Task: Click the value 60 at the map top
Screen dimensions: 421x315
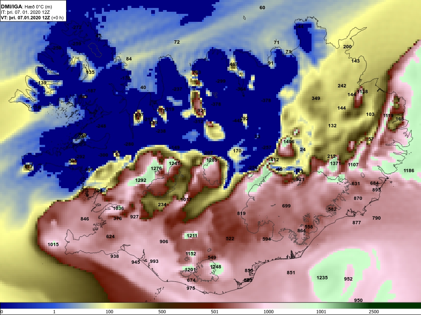Action: coord(262,8)
